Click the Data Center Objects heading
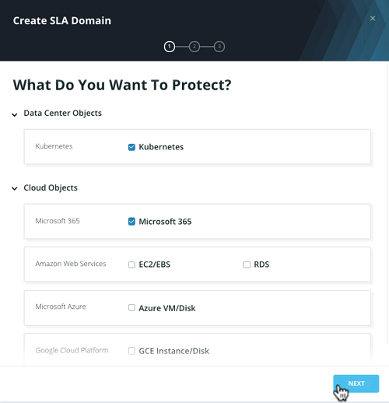The image size is (389, 403). 62,114
